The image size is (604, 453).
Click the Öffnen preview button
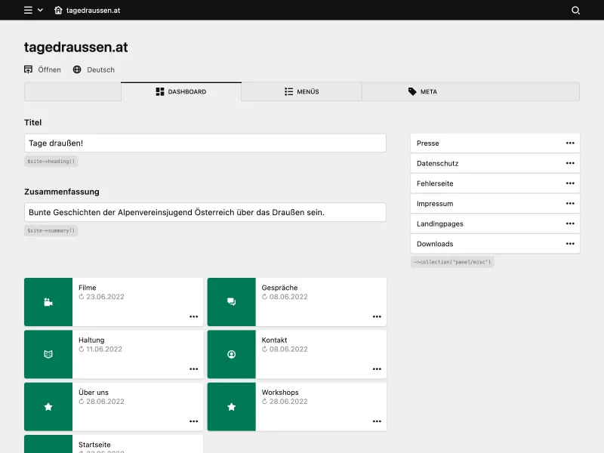(40, 69)
